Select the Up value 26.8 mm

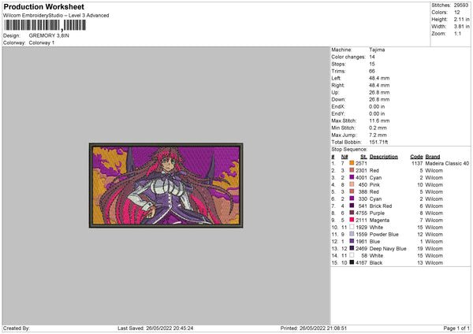379,92
